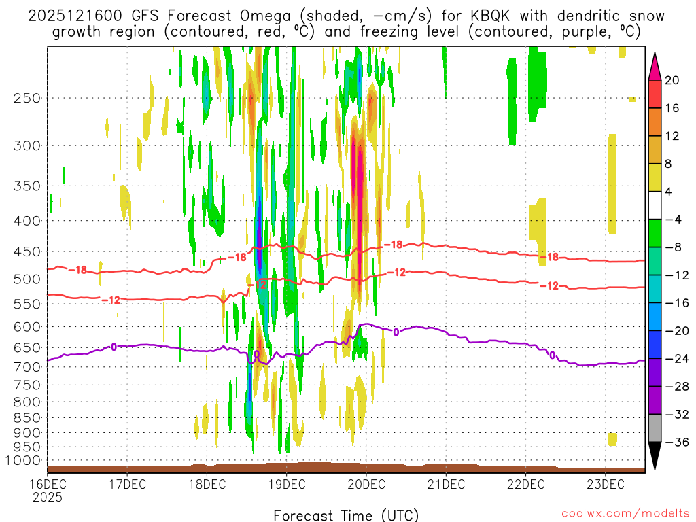Viewport: 696px width, 522px height.
Task: Select the 19DEC date label
Action: [x=287, y=484]
